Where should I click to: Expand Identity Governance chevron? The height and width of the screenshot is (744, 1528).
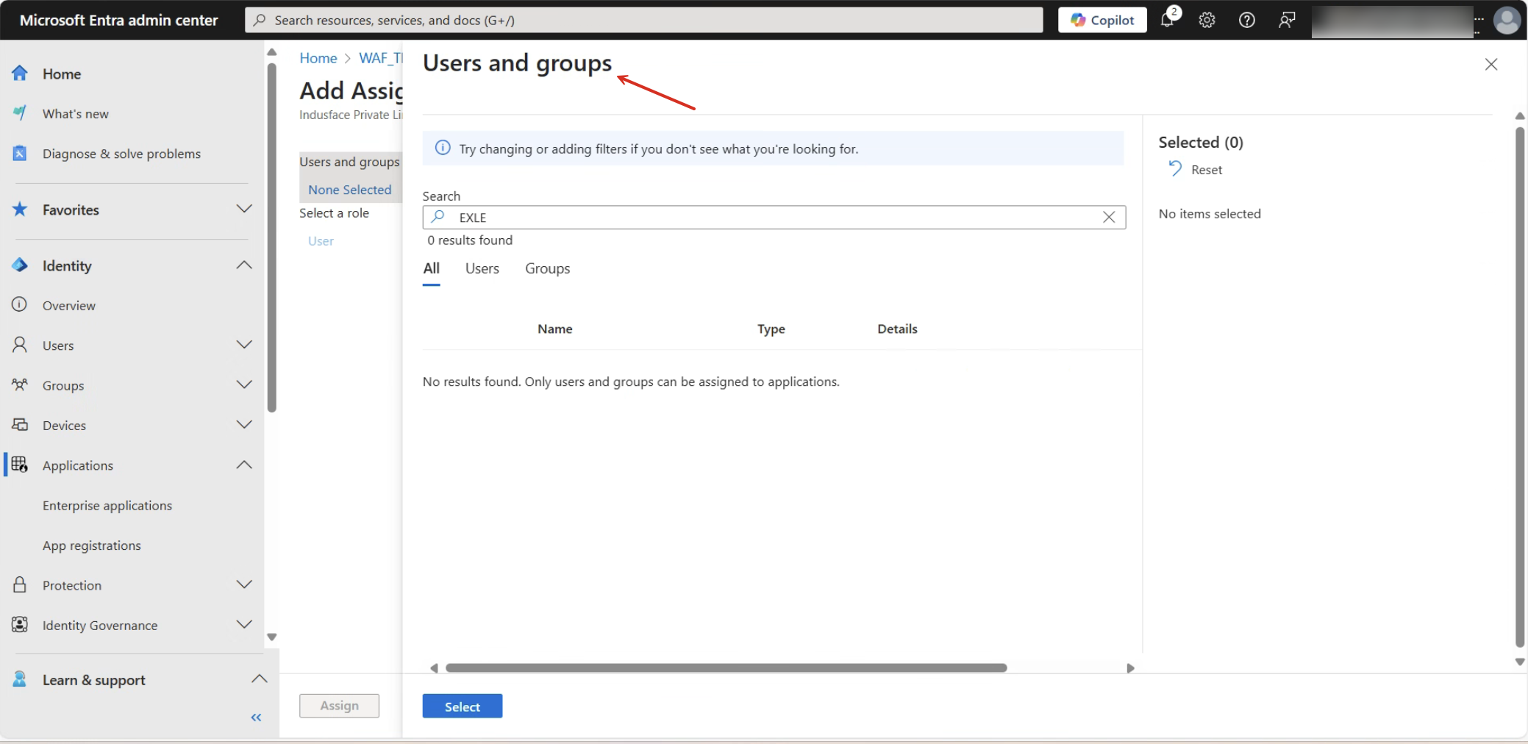(244, 624)
